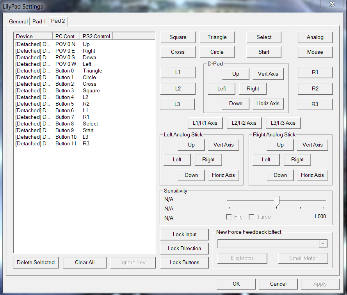Click the Mouse button
Viewport: 347px width, 295px height.
[x=315, y=52]
